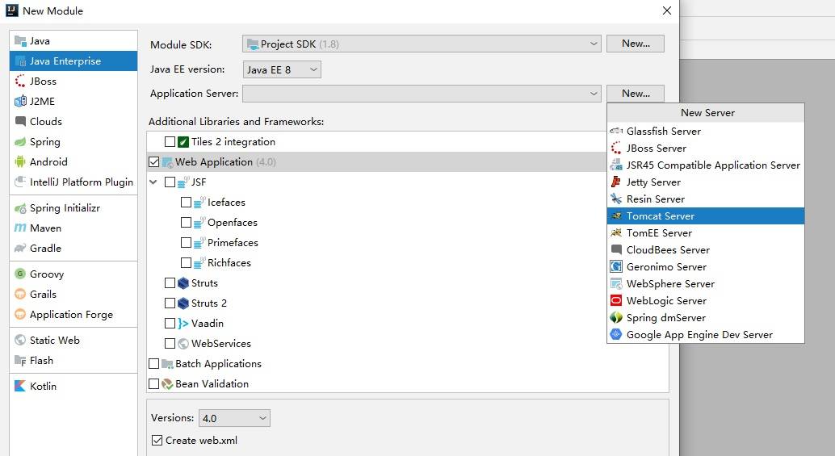Select the Spring Initializr icon in sidebar
Image resolution: width=835 pixels, height=456 pixels.
(x=20, y=208)
